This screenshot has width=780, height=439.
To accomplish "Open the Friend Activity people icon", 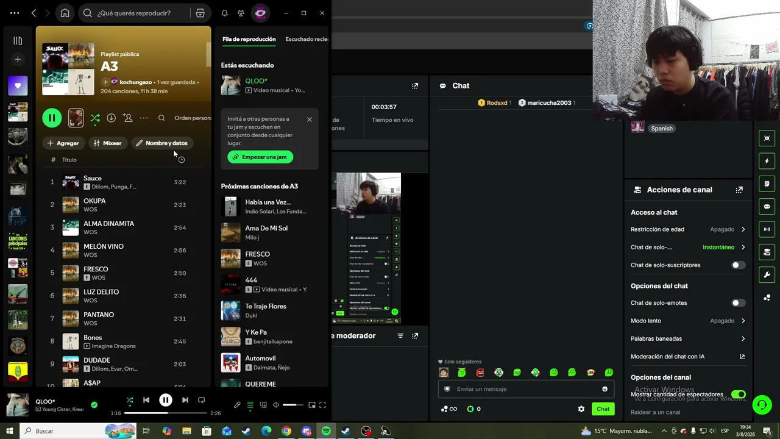I will tap(241, 13).
